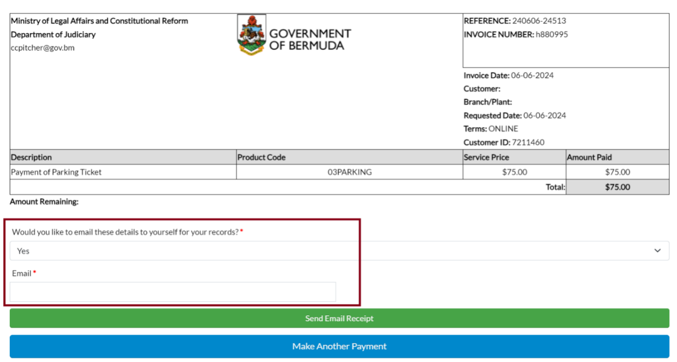Image resolution: width=677 pixels, height=362 pixels.
Task: Click the Payment of Parking Ticket cell
Action: coord(56,172)
